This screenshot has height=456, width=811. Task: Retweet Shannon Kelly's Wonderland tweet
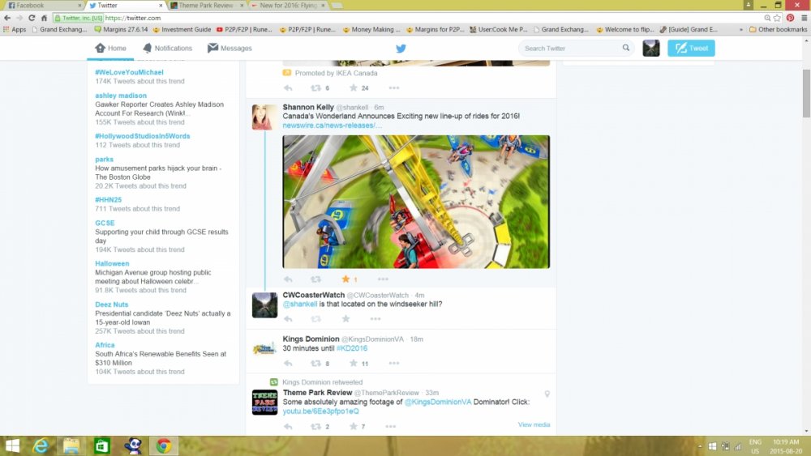tap(315, 279)
